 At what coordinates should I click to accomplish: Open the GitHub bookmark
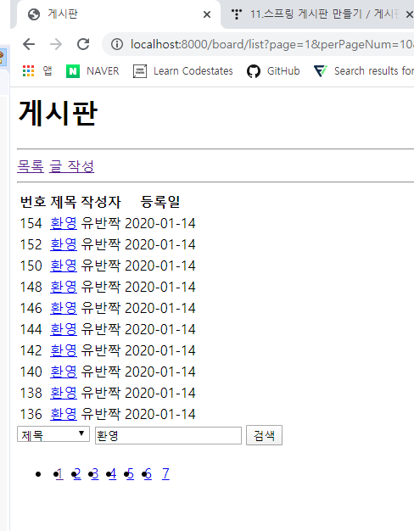[x=273, y=71]
